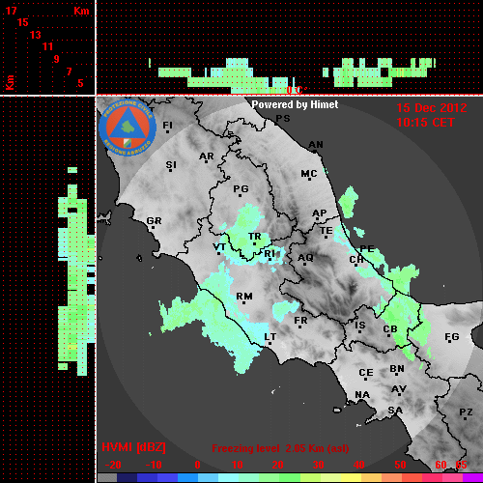
Task: Click the 13 km height label
Action: (x=36, y=35)
